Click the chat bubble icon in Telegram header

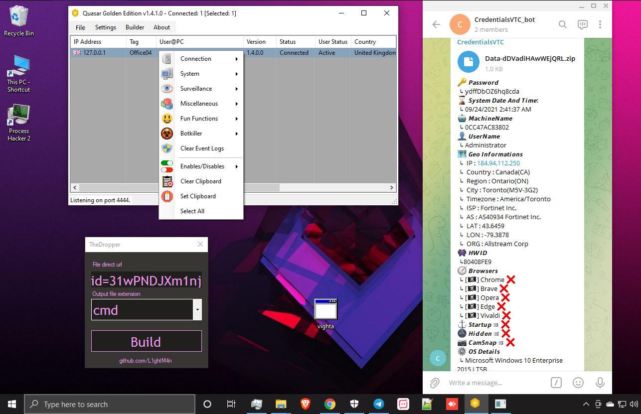tap(582, 24)
